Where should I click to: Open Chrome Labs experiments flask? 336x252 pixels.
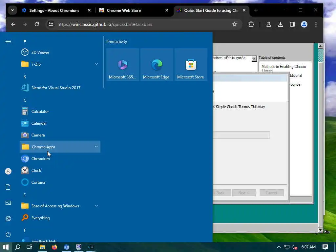(268, 24)
